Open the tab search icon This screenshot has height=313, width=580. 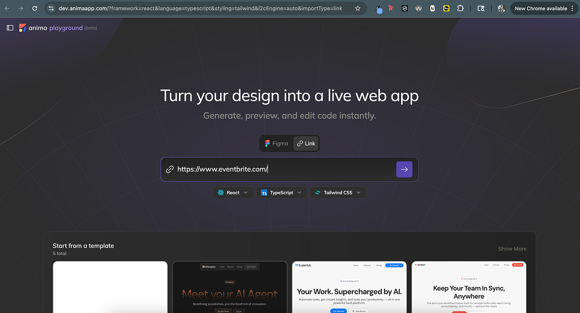pos(481,8)
